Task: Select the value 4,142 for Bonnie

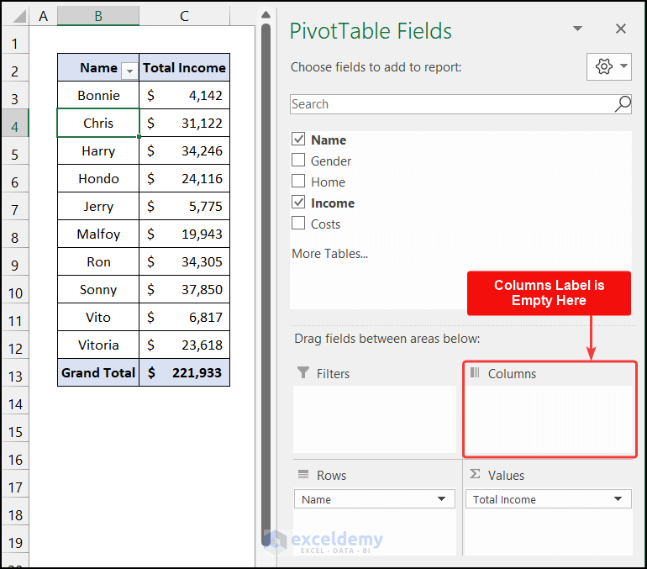Action: [x=185, y=95]
